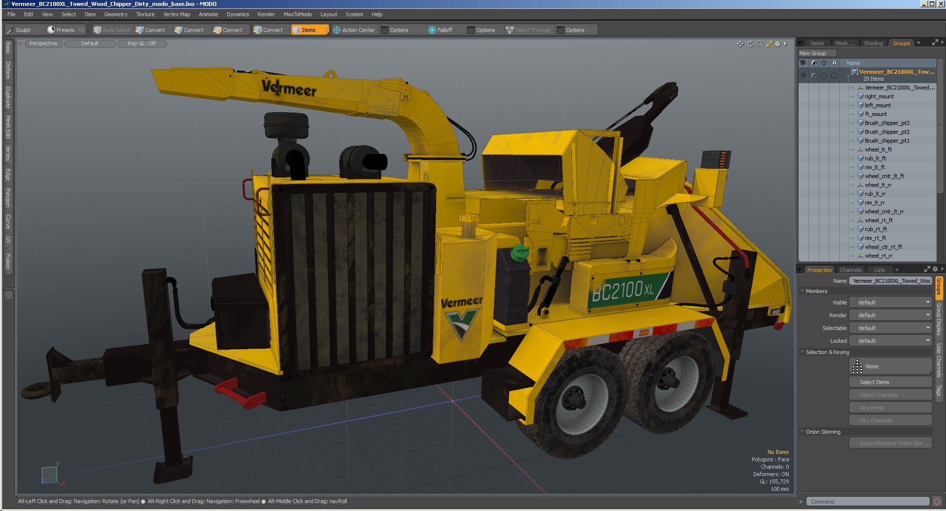
Task: Click the square widget below the Fusion tab
Action: [x=8, y=295]
